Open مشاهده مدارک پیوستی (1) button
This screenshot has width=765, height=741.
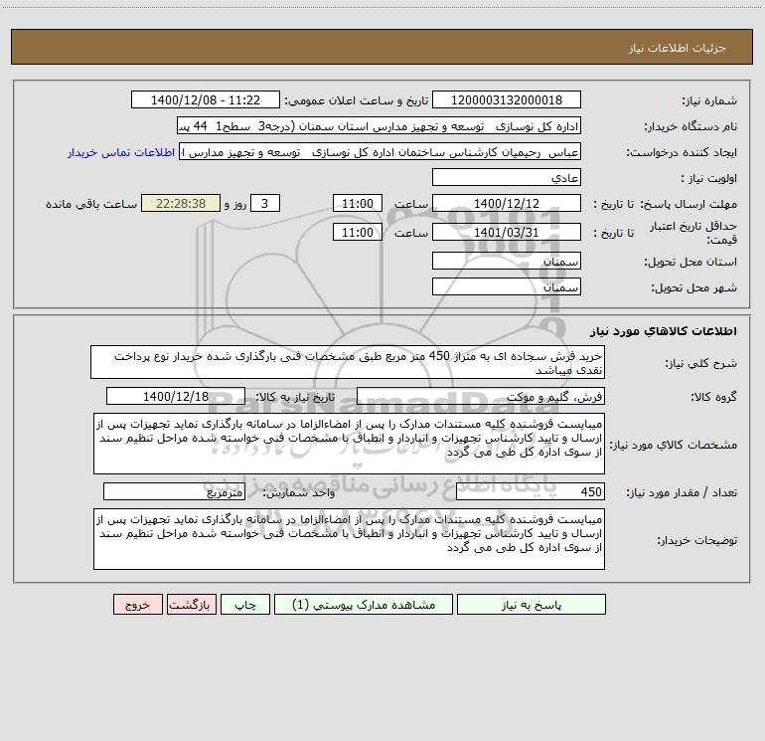point(364,604)
